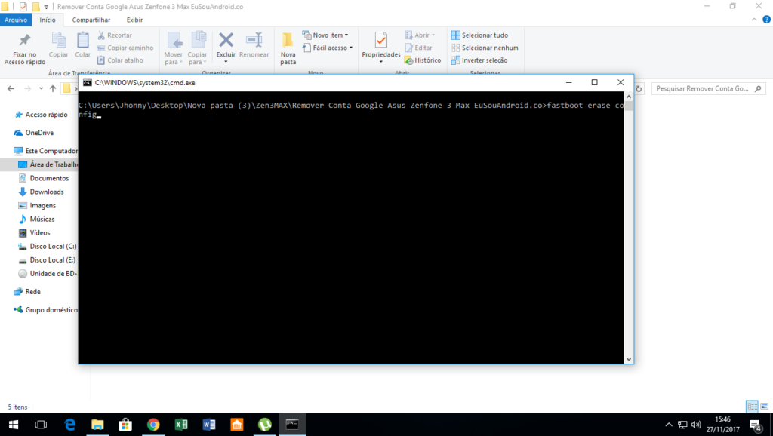Open Disco Local (E:) drive
Screen dimensions: 773x436
[x=48, y=260]
